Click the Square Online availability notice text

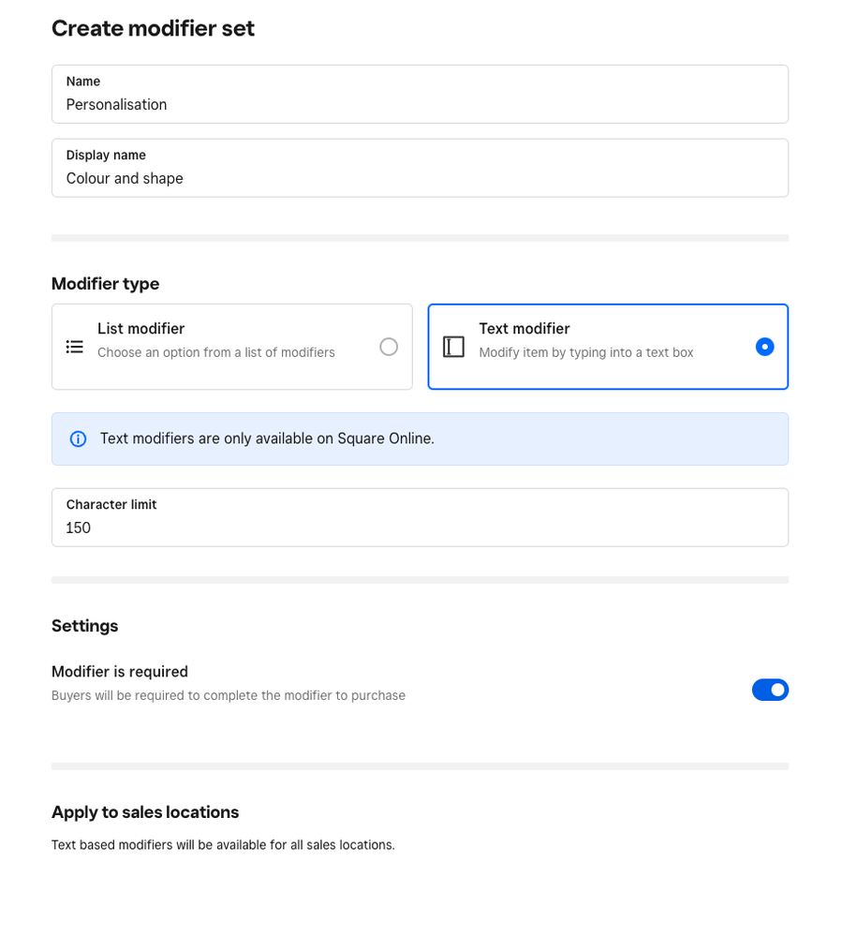pos(267,438)
